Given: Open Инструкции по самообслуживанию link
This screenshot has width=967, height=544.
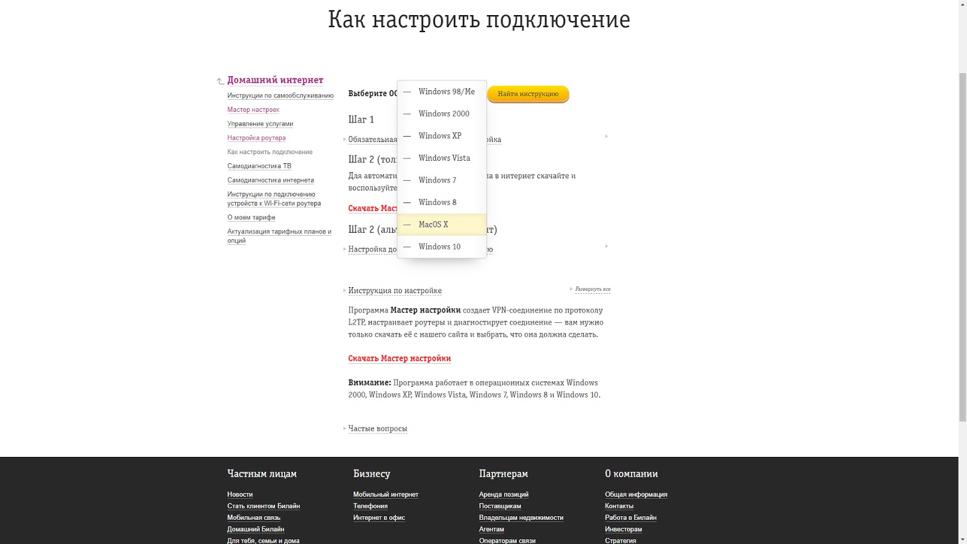Looking at the screenshot, I should pyautogui.click(x=280, y=96).
